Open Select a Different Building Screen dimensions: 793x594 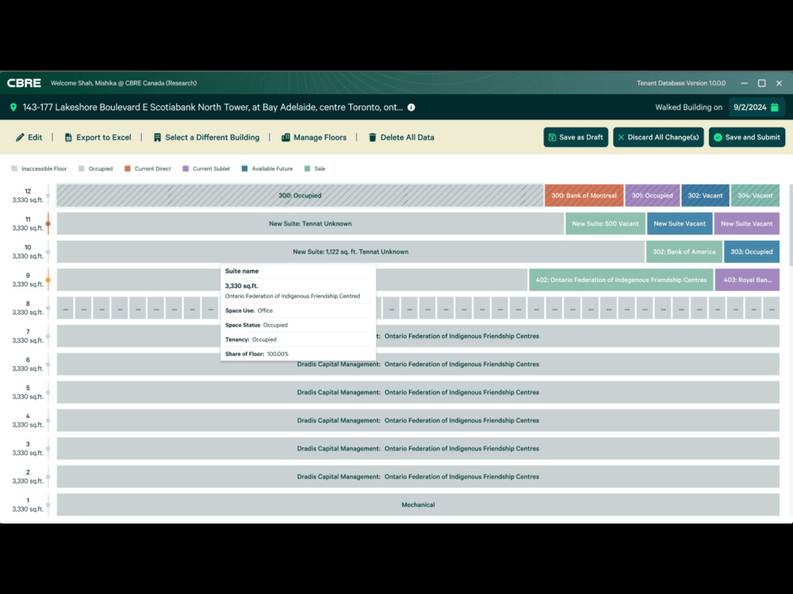pos(206,137)
